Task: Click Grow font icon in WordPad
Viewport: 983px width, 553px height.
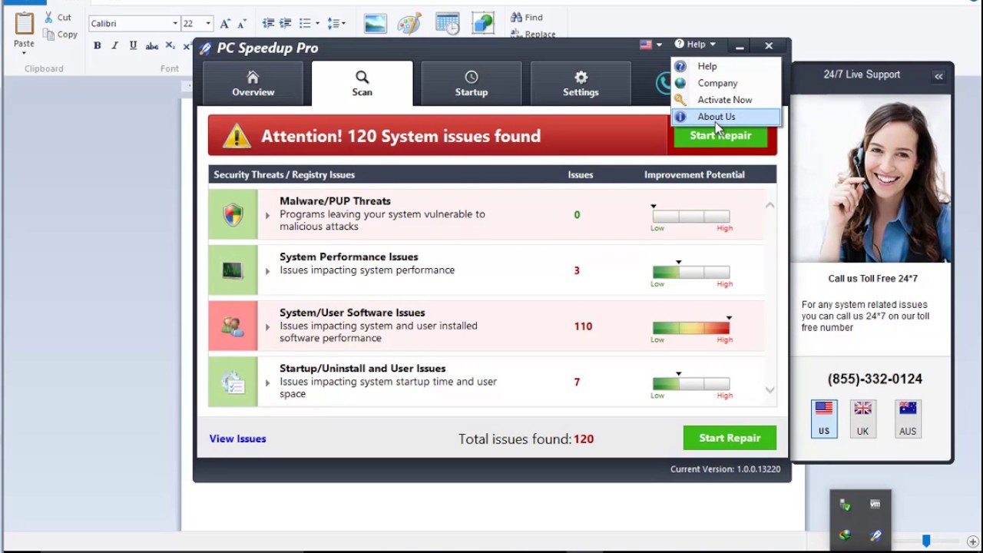Action: point(225,24)
